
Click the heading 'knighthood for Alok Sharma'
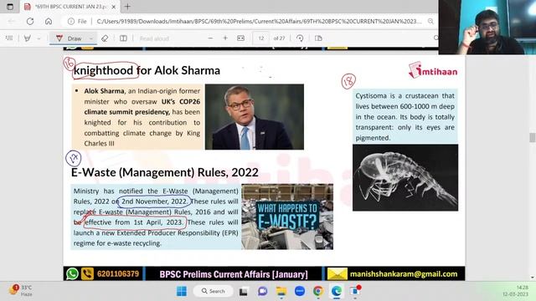(147, 70)
